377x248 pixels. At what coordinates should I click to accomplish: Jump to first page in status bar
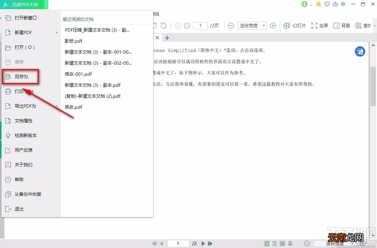click(x=155, y=244)
